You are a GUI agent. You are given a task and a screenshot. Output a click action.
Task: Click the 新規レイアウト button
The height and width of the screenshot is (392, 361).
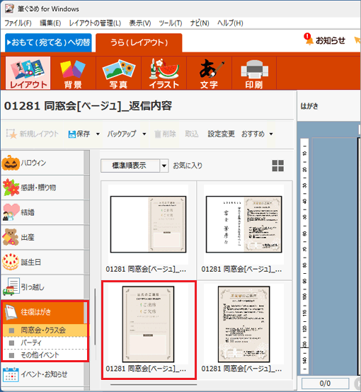[33, 134]
